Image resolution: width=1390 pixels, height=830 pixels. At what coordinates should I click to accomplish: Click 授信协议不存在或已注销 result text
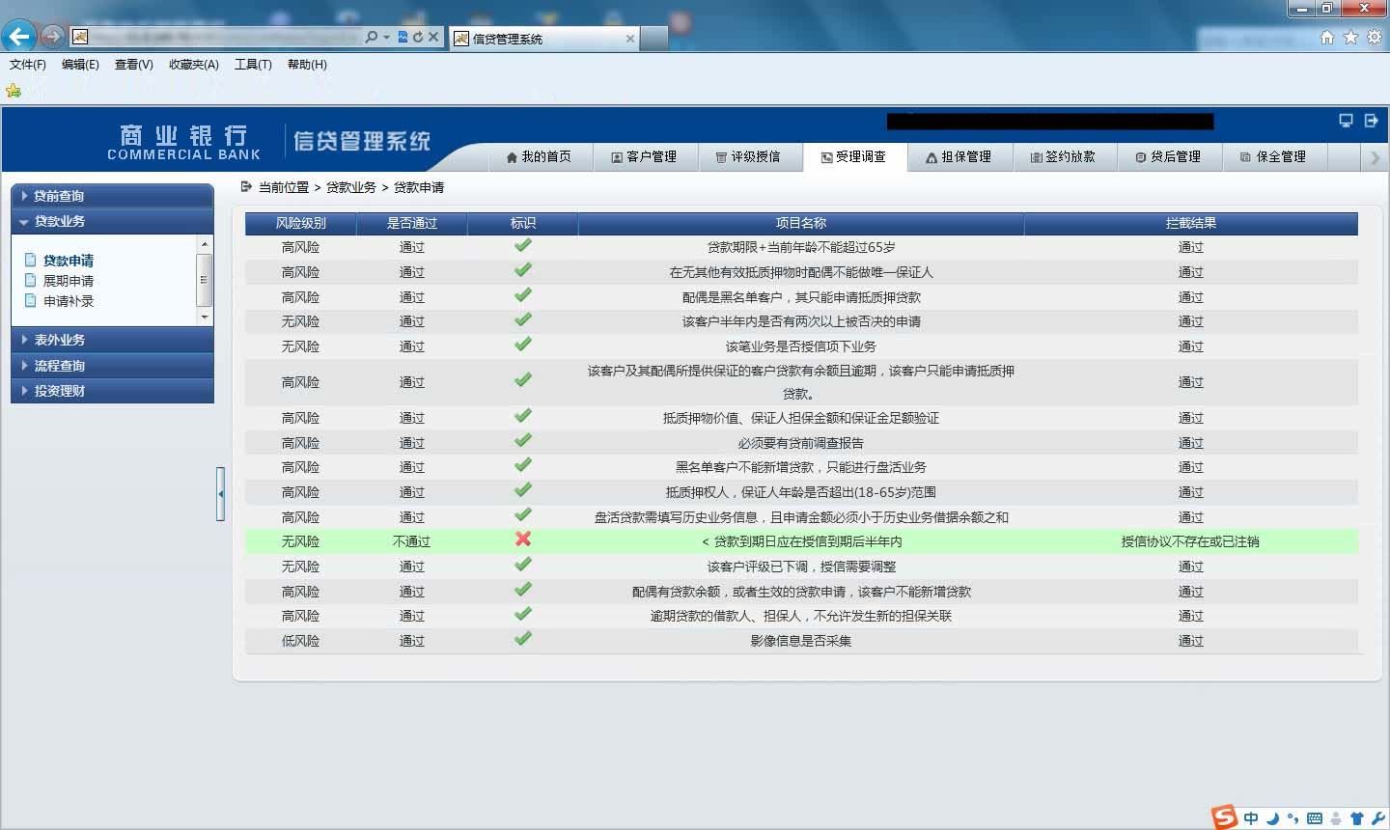pos(1190,542)
